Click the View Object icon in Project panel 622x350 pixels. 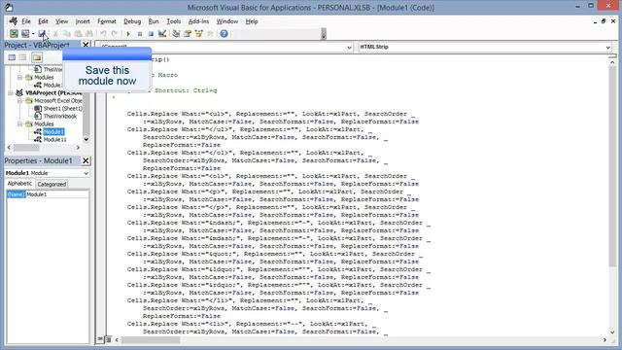[x=23, y=57]
